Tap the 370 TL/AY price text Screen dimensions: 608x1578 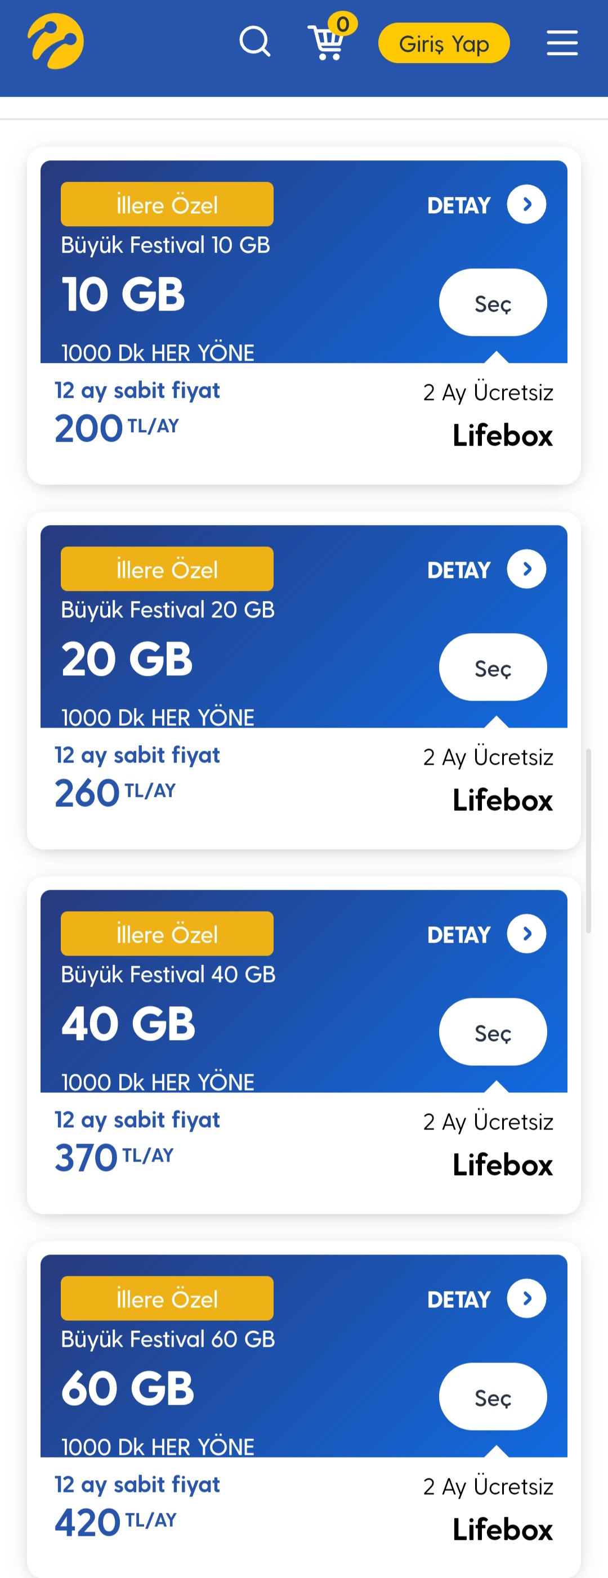pyautogui.click(x=114, y=1156)
